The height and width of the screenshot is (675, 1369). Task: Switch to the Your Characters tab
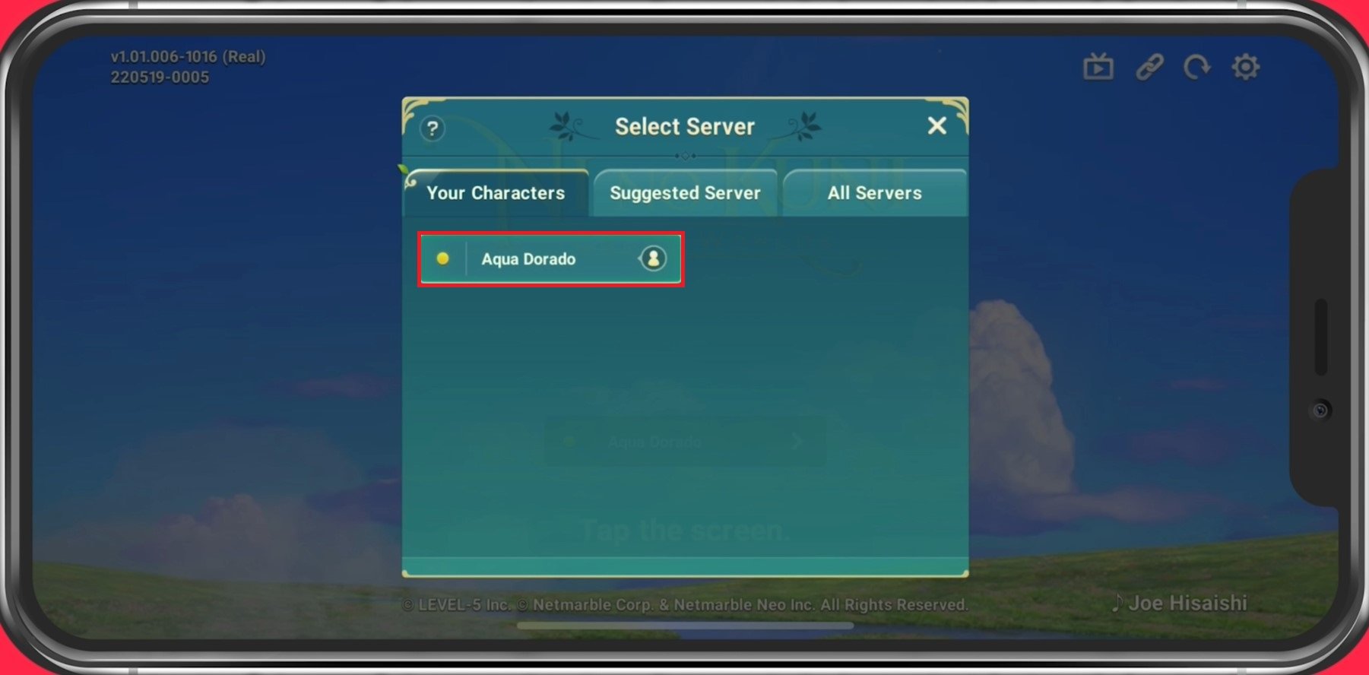496,193
